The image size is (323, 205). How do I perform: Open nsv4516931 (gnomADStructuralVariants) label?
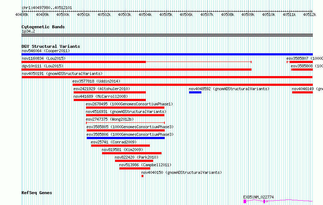click(126, 112)
